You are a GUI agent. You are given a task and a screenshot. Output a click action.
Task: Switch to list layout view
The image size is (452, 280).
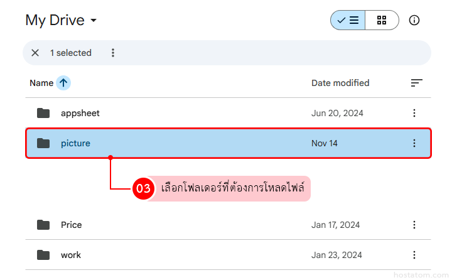pyautogui.click(x=348, y=20)
